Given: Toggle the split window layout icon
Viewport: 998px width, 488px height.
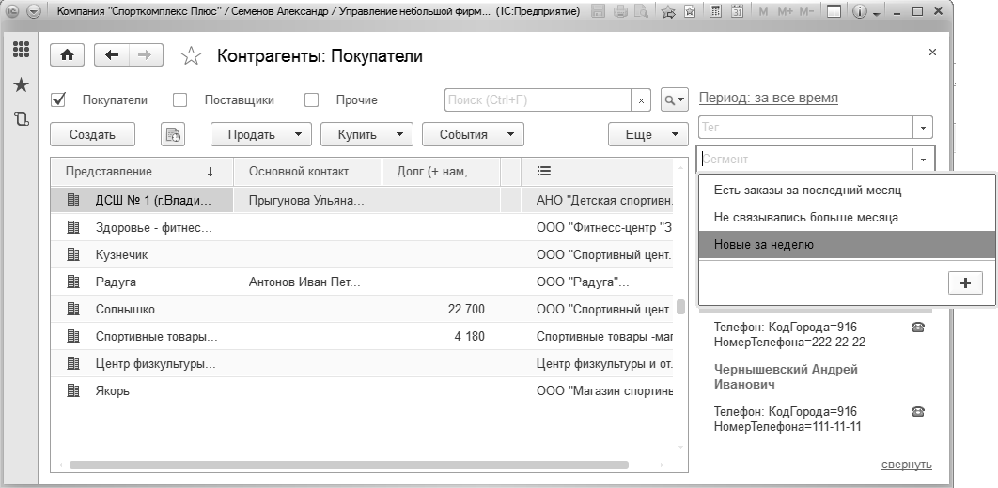Looking at the screenshot, I should [x=834, y=11].
